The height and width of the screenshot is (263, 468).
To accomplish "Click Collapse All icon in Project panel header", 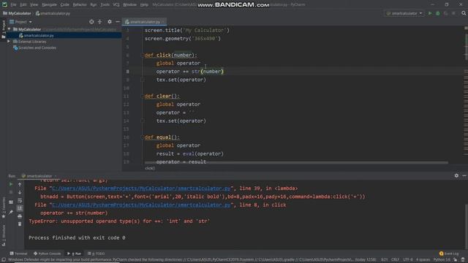I will (99, 22).
